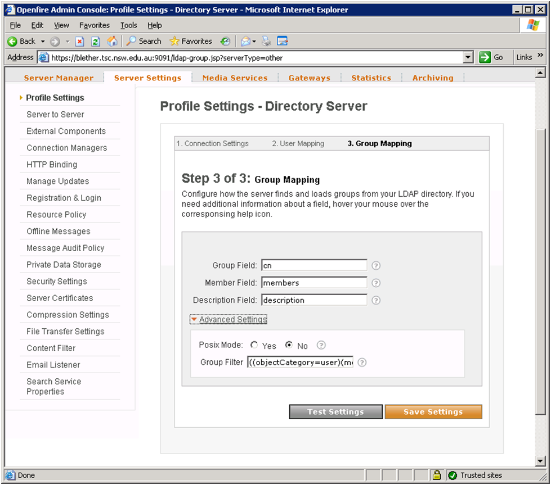Expand the Links toolbar chevron
This screenshot has width=551, height=485.
540,56
